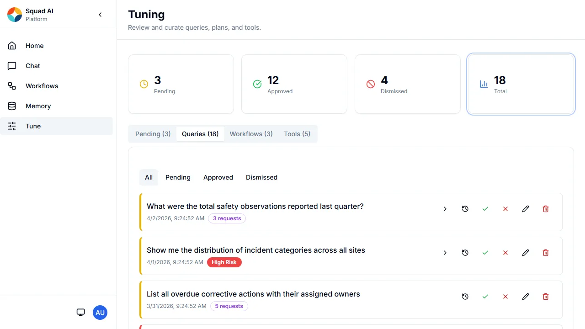Image resolution: width=585 pixels, height=329 pixels.
Task: Click the High Risk badge
Action: [224, 262]
